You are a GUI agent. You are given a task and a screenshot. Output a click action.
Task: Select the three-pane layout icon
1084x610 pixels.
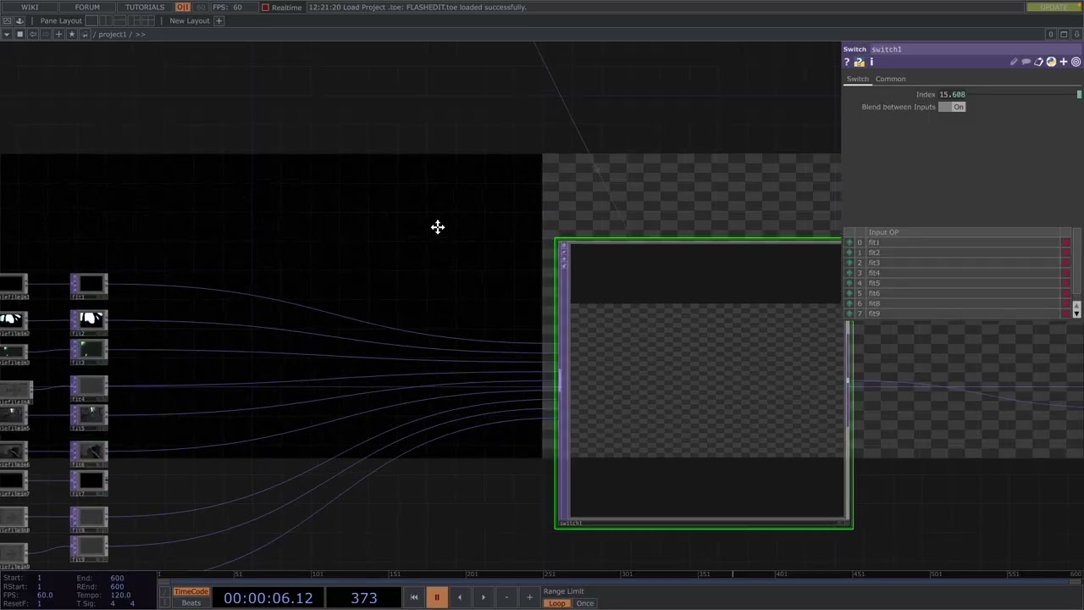pyautogui.click(x=134, y=20)
